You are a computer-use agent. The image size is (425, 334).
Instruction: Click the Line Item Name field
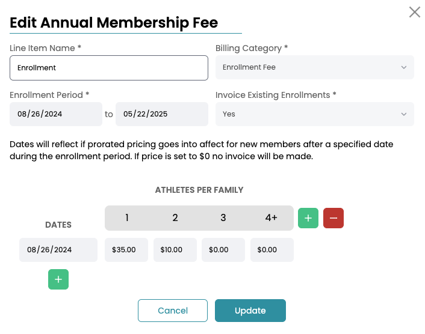tap(109, 68)
